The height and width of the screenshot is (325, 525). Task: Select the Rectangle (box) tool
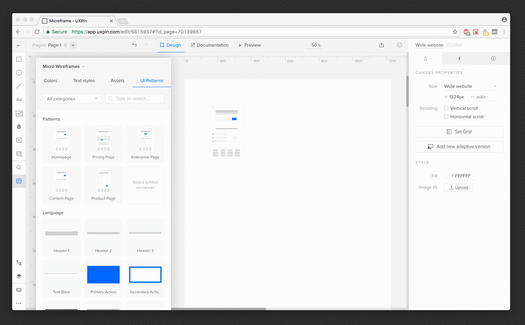click(19, 59)
